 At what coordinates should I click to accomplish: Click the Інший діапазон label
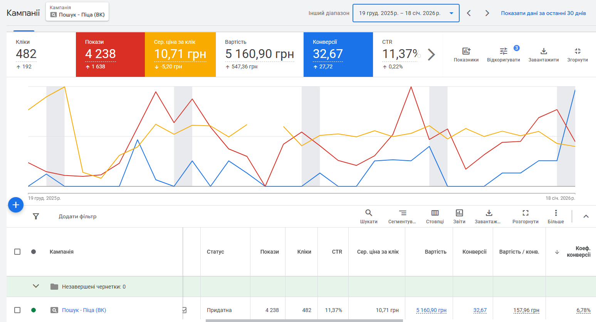(329, 13)
